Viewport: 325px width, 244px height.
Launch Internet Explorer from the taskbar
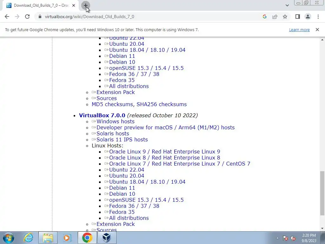coord(28,238)
